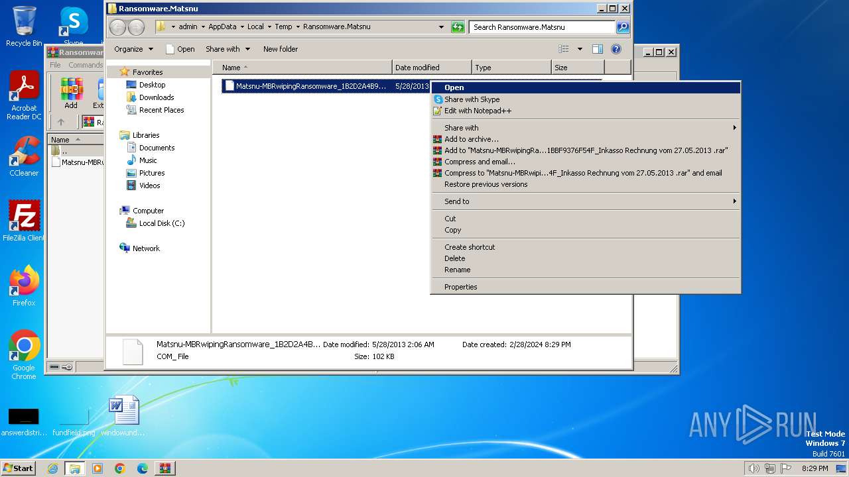Image resolution: width=849 pixels, height=477 pixels.
Task: Select Add to archive... option
Action: click(x=586, y=139)
